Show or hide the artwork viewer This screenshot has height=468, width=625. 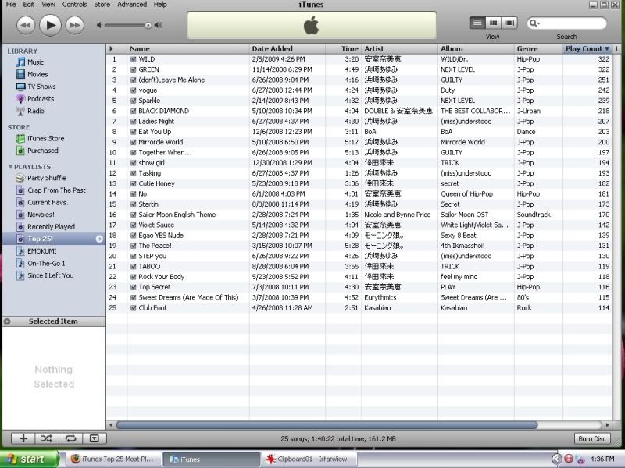point(94,438)
